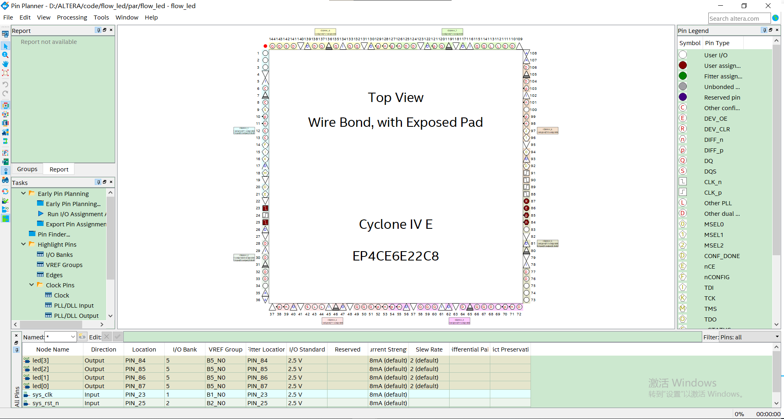
Task: Click the blue-orange puzzle piece toolbar icon
Action: (x=5, y=132)
